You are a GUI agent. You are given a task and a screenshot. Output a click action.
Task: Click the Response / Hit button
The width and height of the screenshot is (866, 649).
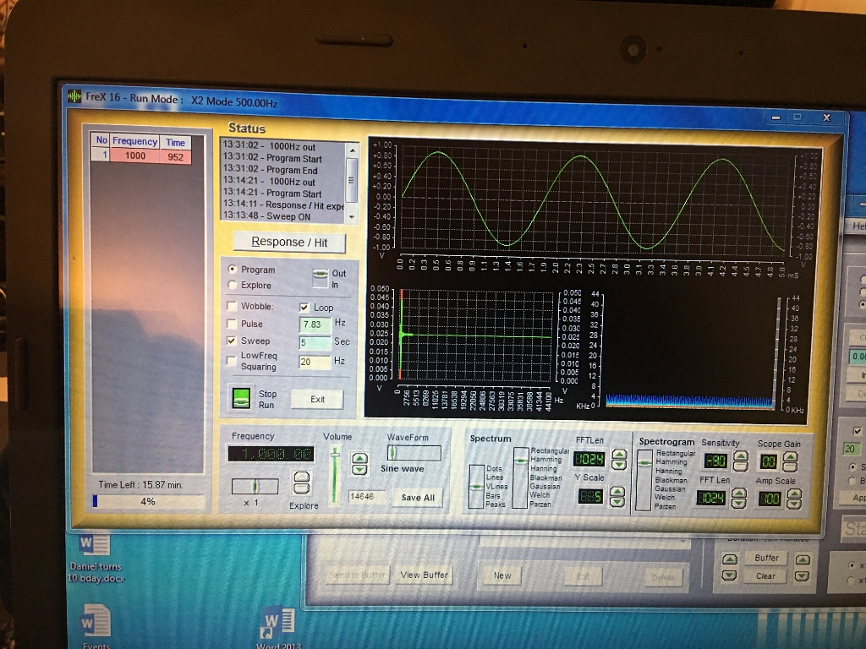289,243
